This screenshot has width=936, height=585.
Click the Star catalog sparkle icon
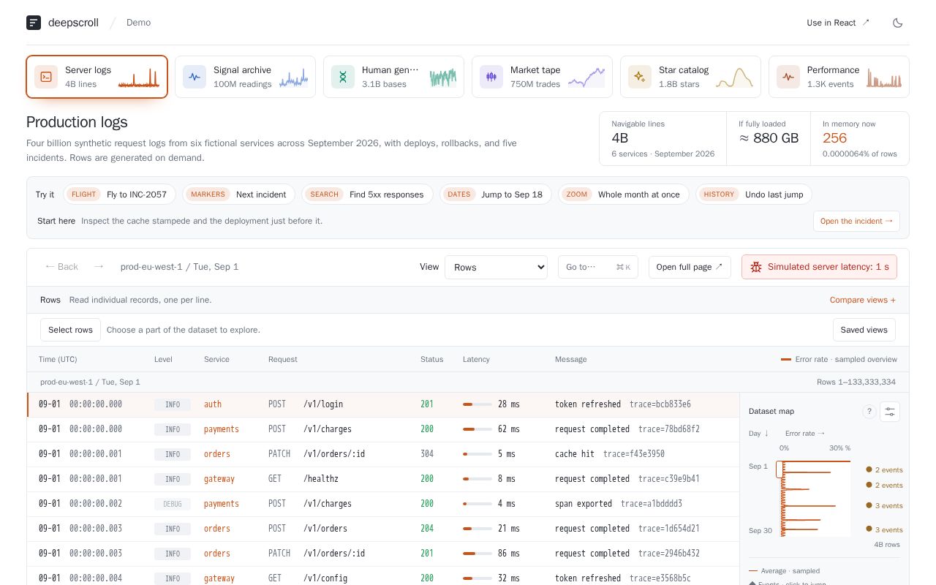coord(640,77)
